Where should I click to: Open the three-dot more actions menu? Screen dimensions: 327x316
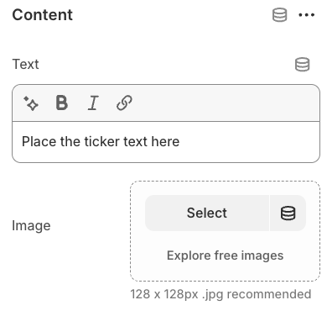tap(306, 15)
